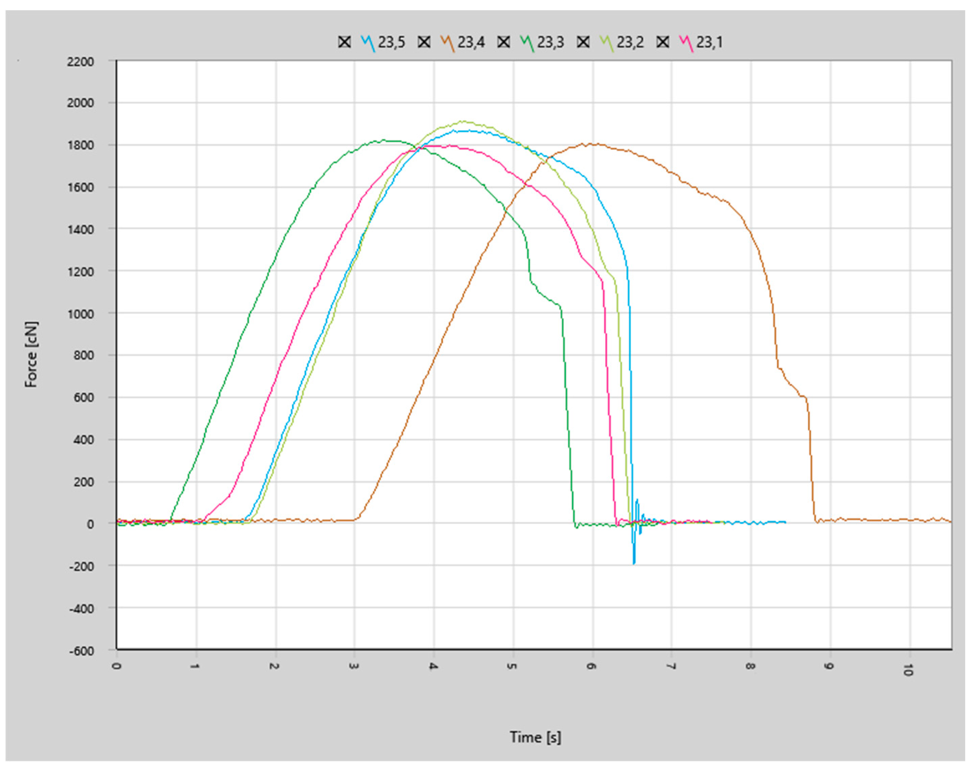973x772 pixels.
Task: Click the 10 tick on time axis
Action: click(908, 670)
